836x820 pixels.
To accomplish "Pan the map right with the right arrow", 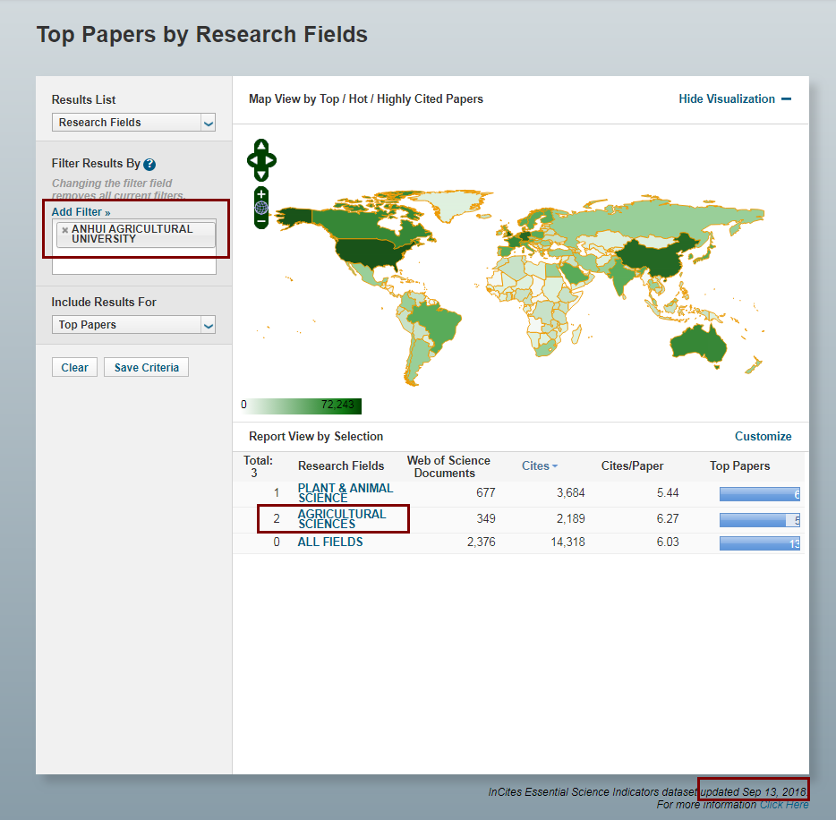I will 271,160.
